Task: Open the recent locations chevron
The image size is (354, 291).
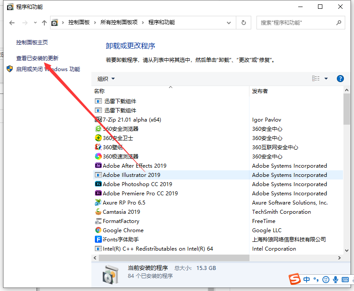Action: 35,22
